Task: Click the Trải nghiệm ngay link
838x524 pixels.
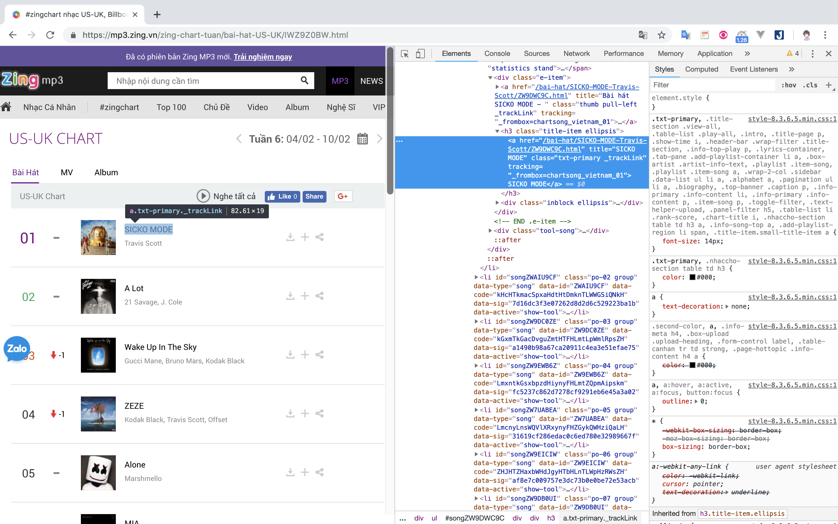Action: tap(262, 57)
